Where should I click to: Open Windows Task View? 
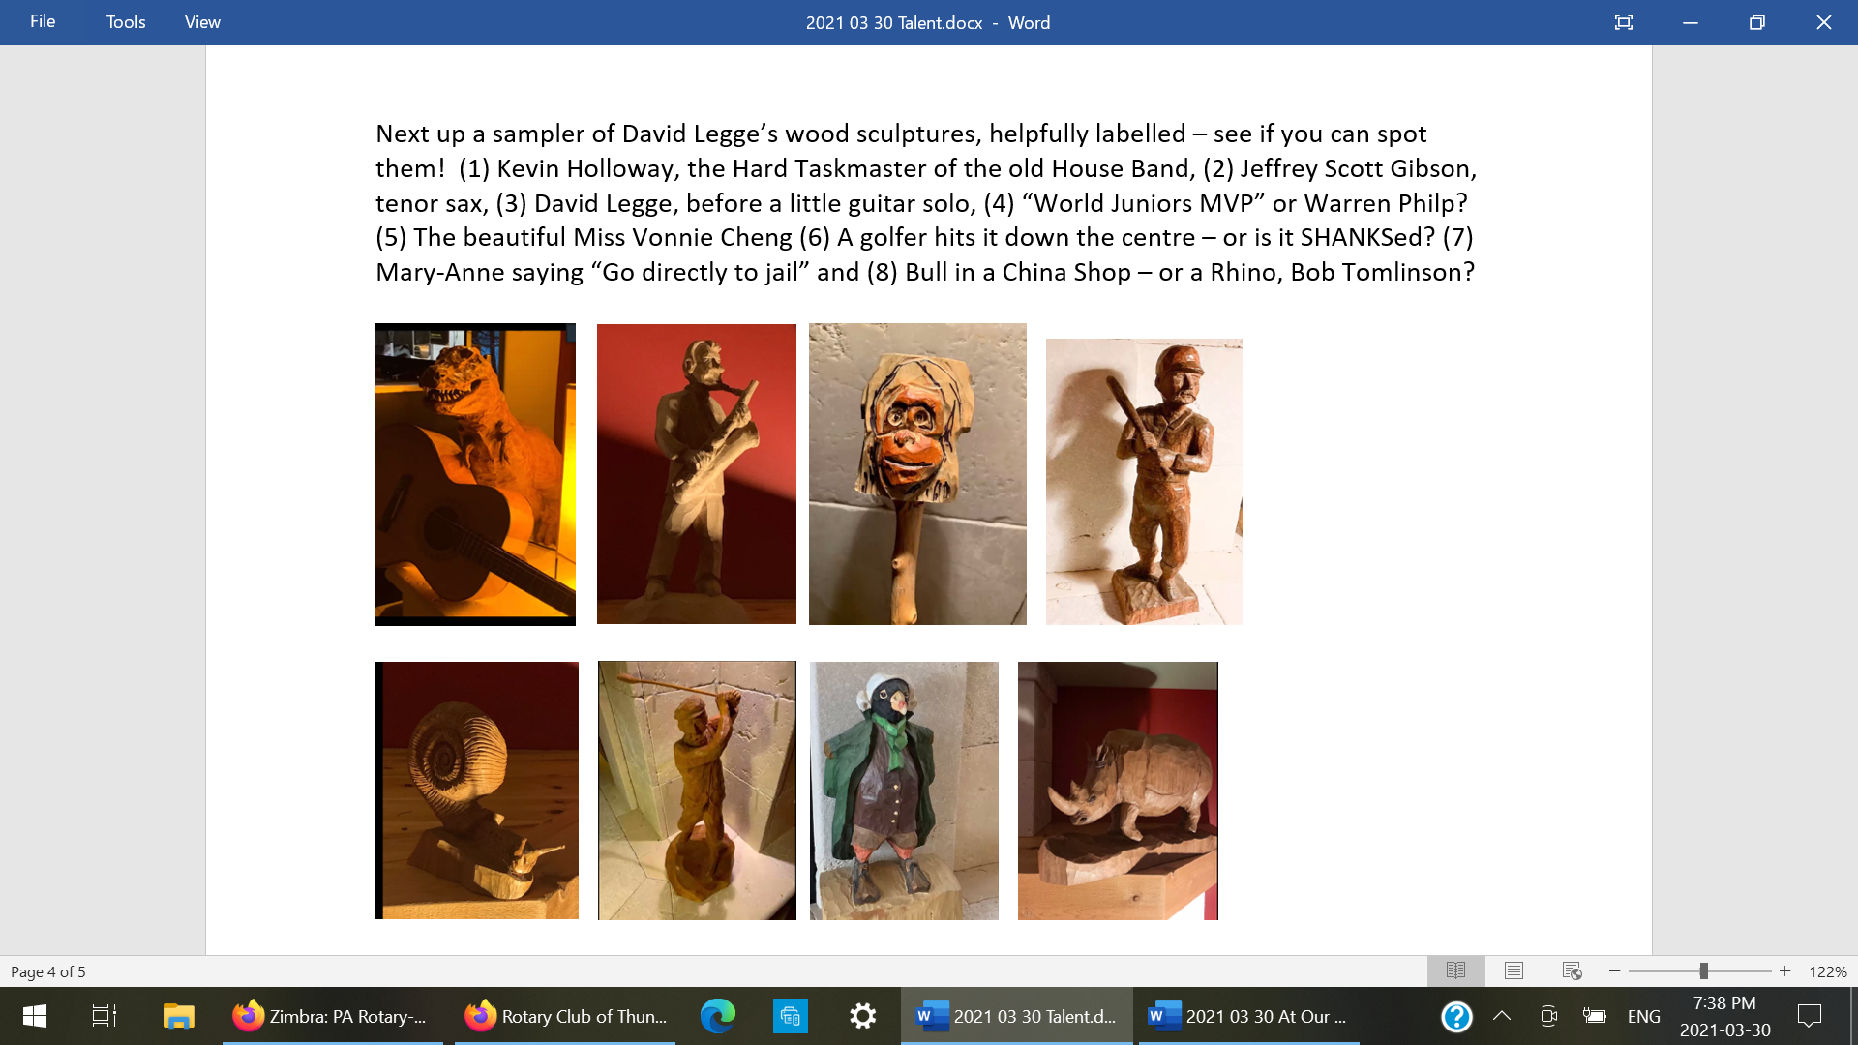pos(104,1016)
